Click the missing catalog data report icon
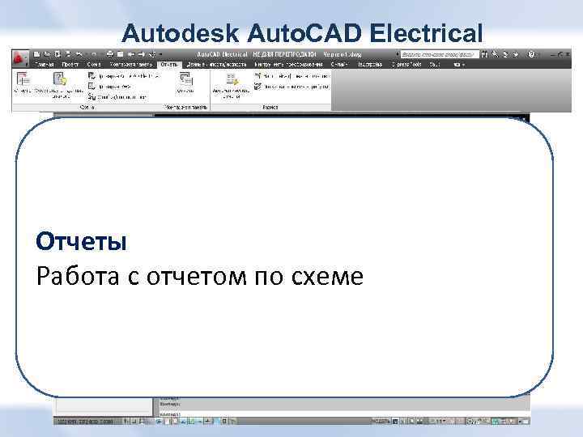Screen dimensions: 583x437 [x=59, y=78]
